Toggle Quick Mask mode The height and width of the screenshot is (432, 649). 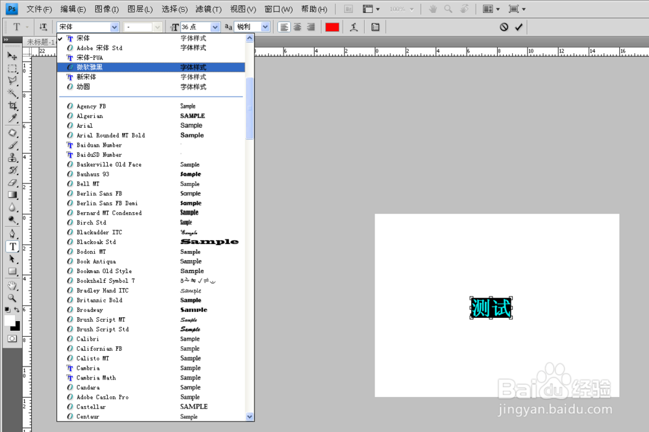[12, 339]
